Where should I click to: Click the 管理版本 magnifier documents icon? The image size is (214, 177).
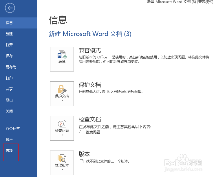click(62, 158)
